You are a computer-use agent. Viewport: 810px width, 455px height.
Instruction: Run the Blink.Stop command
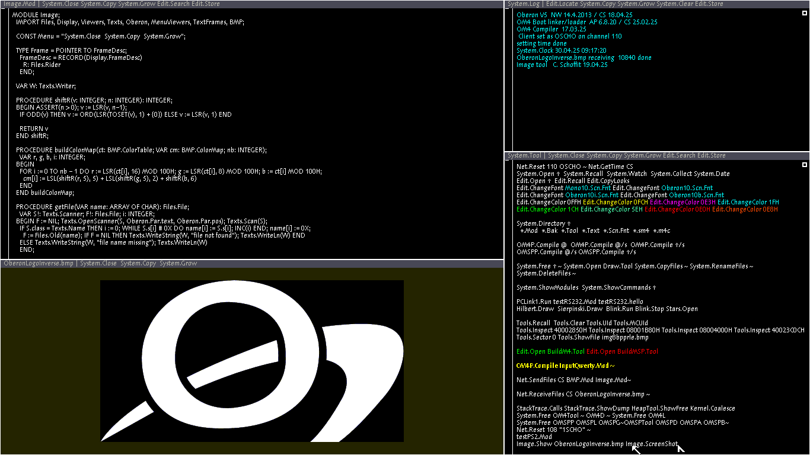pos(648,309)
